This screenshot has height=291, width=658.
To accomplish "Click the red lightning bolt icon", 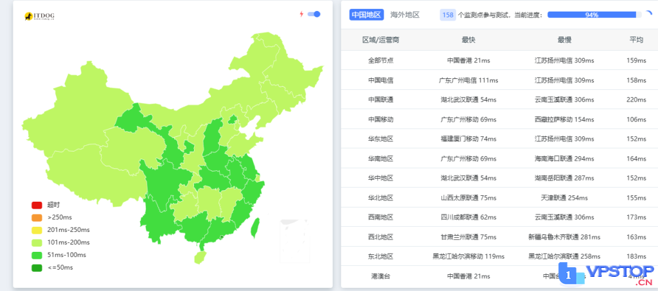I will [x=301, y=14].
